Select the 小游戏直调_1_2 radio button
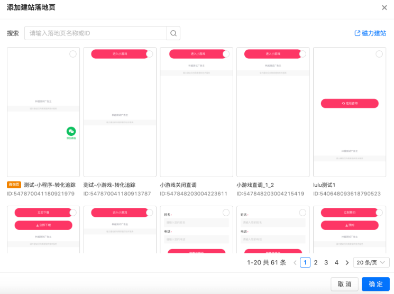 pos(303,54)
